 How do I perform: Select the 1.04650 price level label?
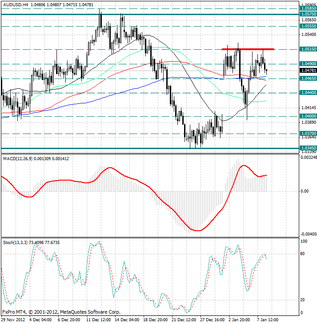(x=308, y=78)
